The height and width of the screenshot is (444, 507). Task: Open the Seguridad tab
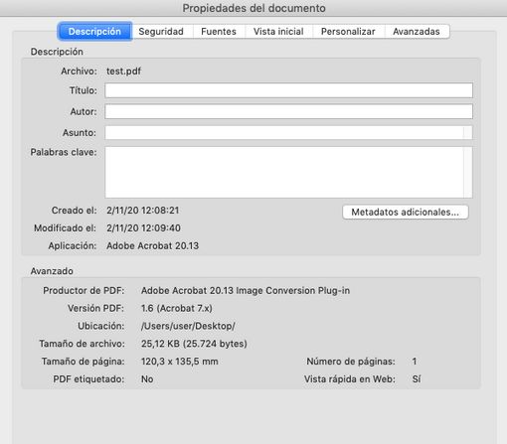click(161, 32)
